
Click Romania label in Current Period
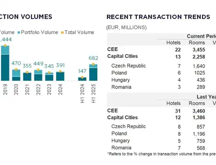tap(121, 87)
